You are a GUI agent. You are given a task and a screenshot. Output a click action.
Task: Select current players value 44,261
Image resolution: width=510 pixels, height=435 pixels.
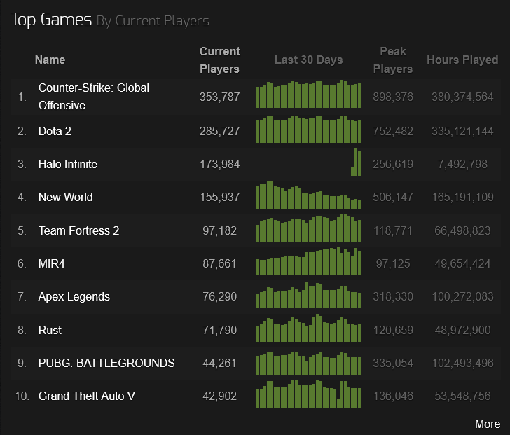[219, 363]
